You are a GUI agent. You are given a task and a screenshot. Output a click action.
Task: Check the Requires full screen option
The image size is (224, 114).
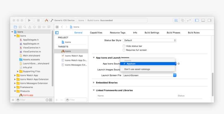[x=124, y=50]
